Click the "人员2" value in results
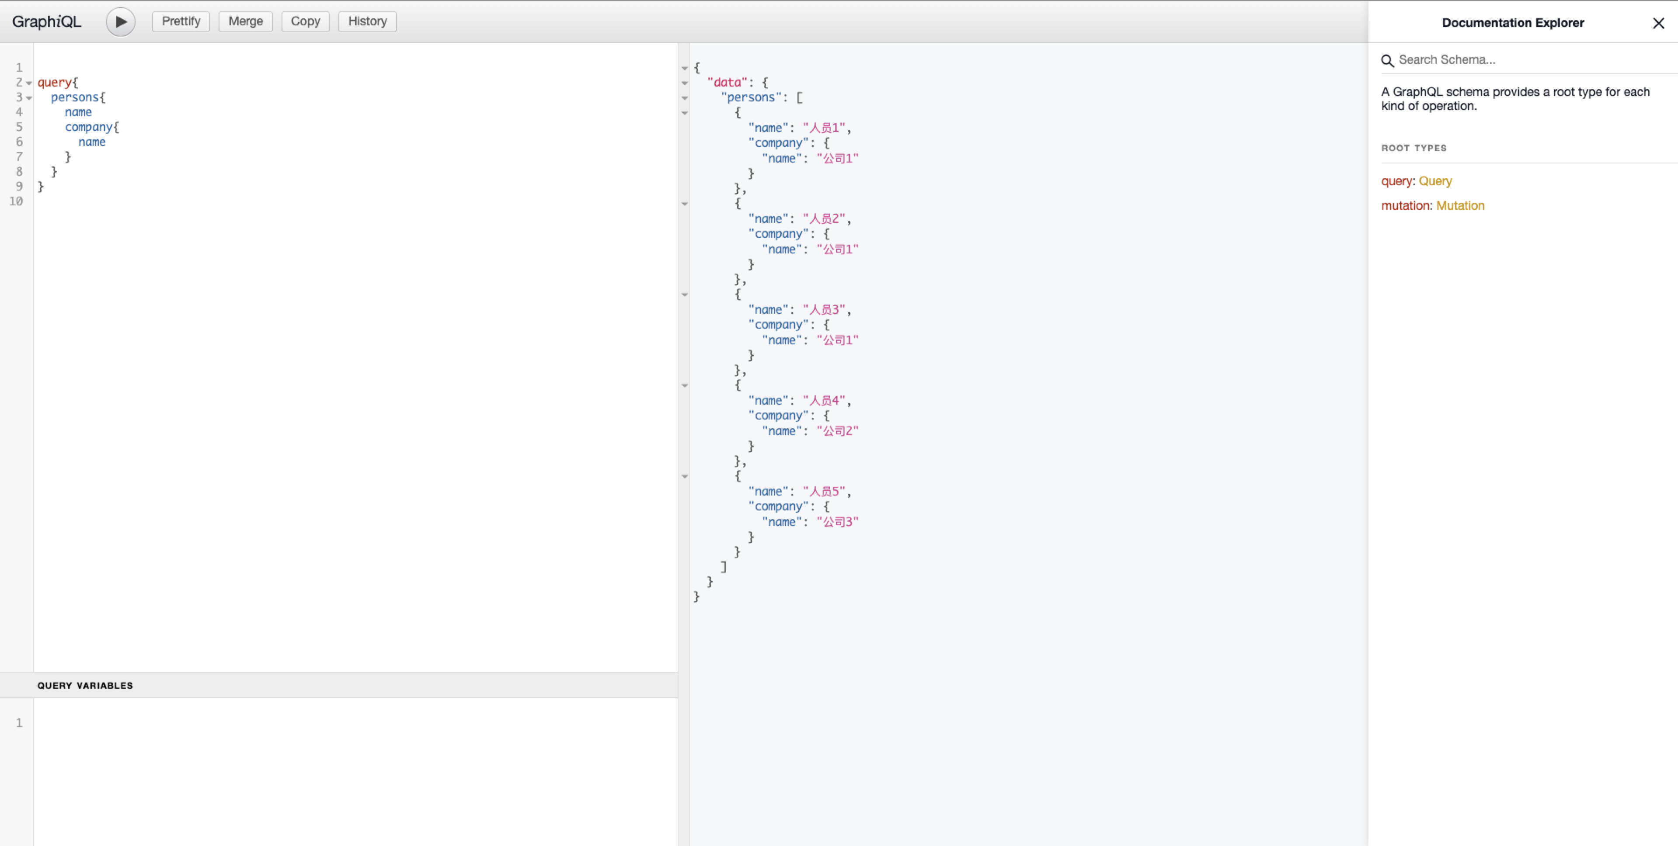This screenshot has width=1678, height=846. click(824, 219)
